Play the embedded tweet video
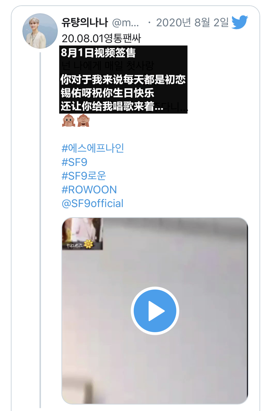Screen dimensions: 271x411 (x=155, y=311)
